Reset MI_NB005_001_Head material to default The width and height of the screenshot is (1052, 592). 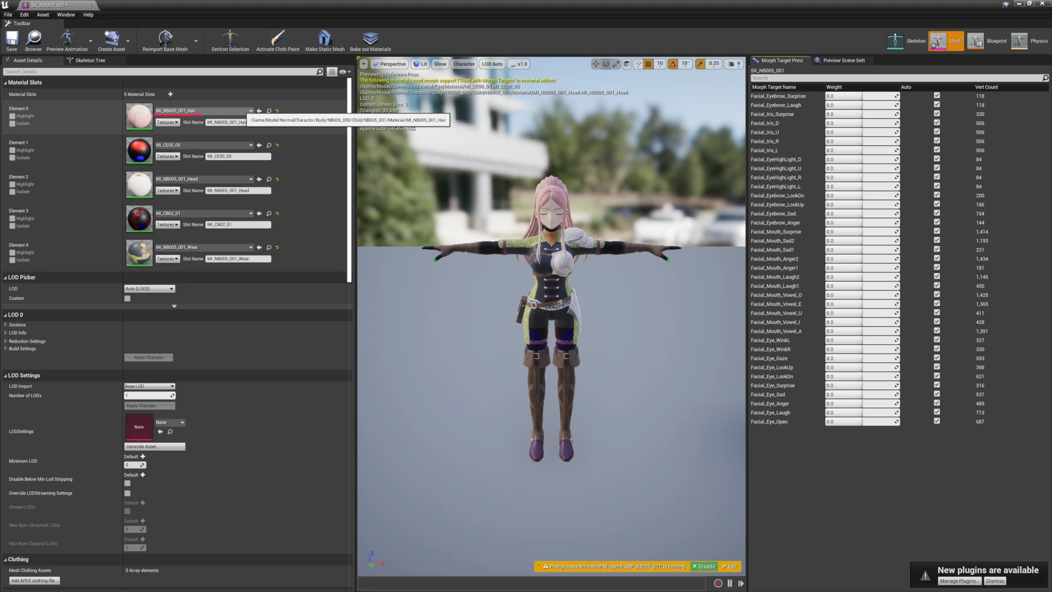(277, 179)
